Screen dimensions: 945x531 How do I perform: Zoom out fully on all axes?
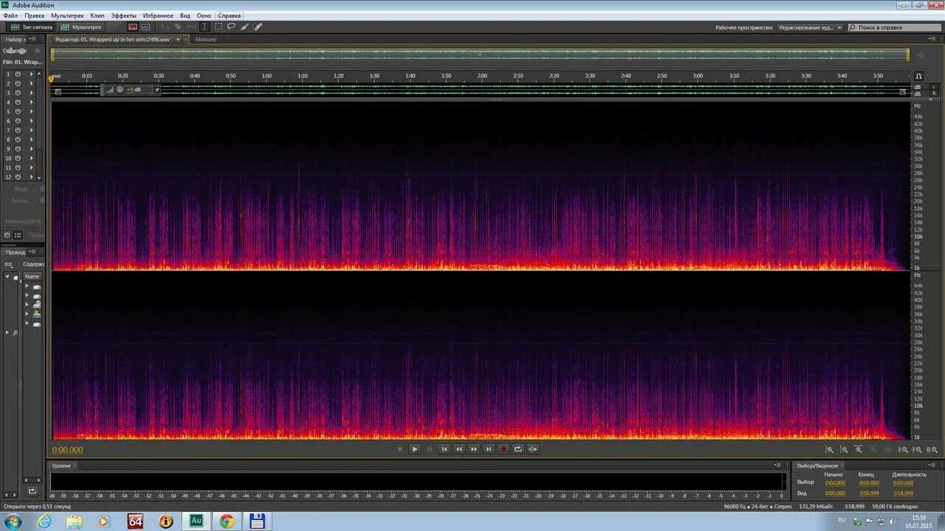[888, 450]
